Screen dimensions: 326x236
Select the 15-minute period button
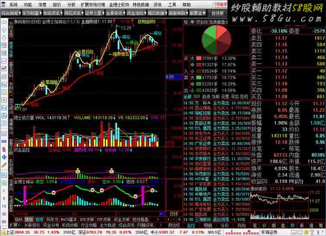click(4, 206)
